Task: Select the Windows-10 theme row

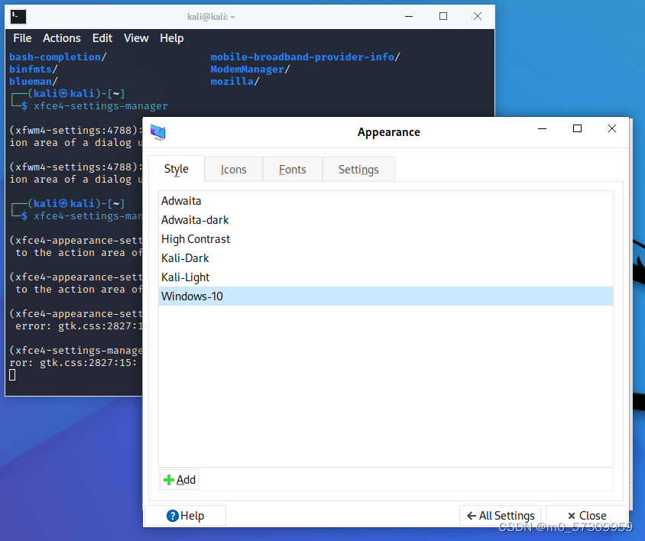Action: click(x=386, y=296)
